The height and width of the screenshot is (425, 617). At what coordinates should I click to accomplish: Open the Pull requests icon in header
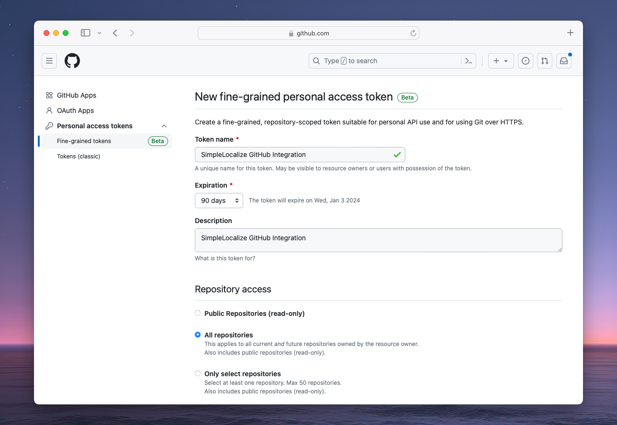(545, 61)
